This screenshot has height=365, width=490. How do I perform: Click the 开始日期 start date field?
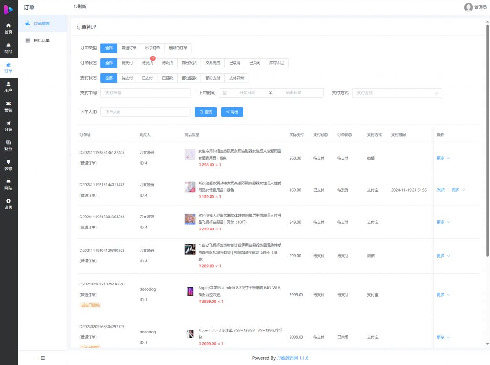click(x=248, y=93)
